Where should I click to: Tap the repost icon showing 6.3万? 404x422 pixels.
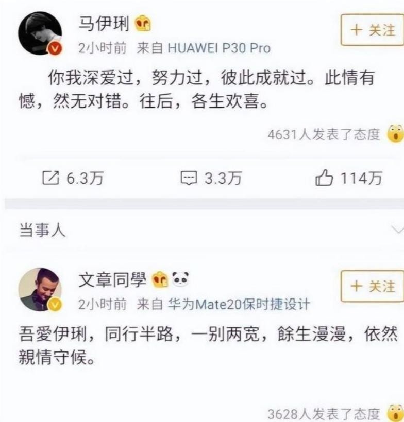(x=50, y=178)
